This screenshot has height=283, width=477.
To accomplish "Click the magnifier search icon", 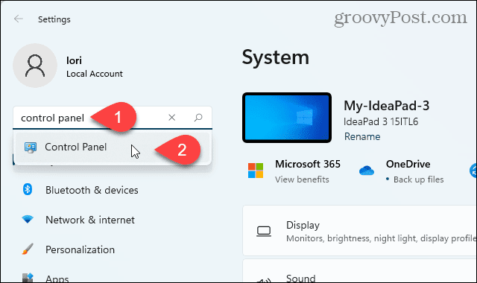I will click(198, 118).
